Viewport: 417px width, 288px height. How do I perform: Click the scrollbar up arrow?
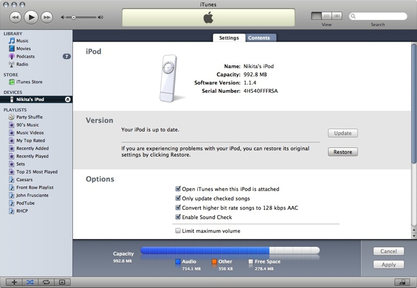click(413, 230)
